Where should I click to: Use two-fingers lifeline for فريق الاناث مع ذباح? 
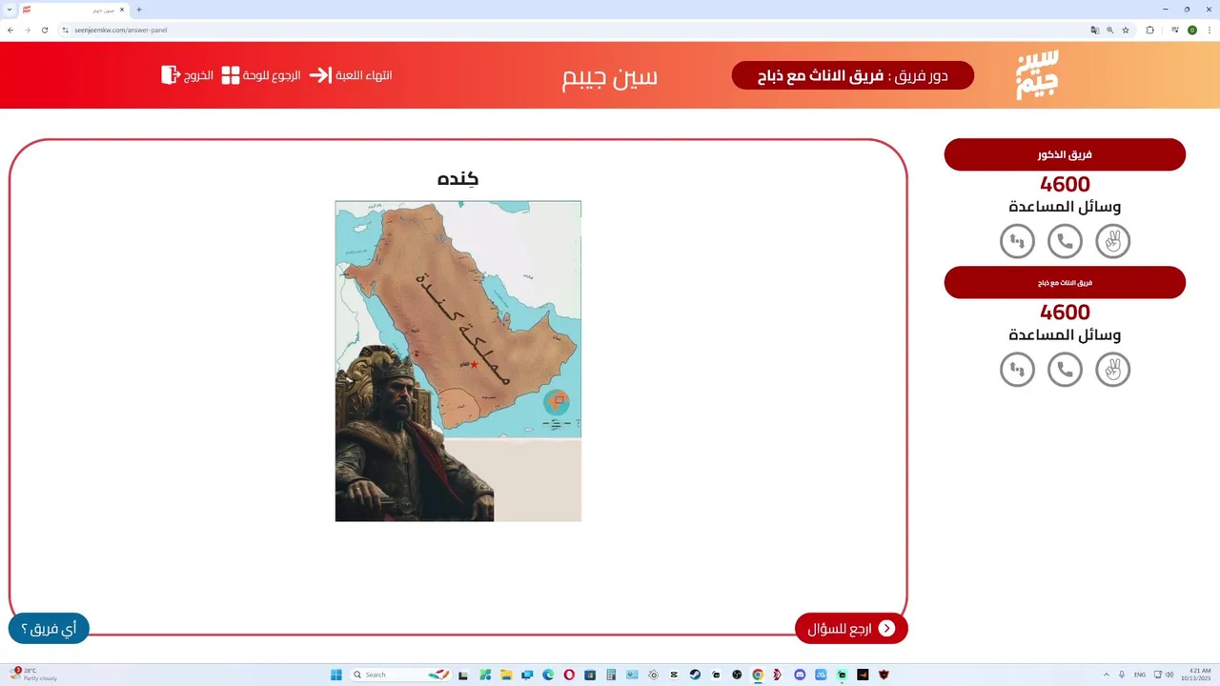(x=1113, y=369)
